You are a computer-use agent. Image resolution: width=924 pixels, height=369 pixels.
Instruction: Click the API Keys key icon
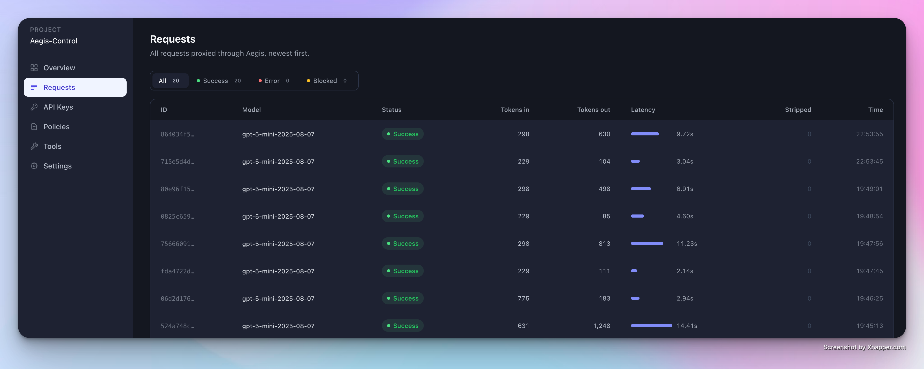click(x=34, y=107)
